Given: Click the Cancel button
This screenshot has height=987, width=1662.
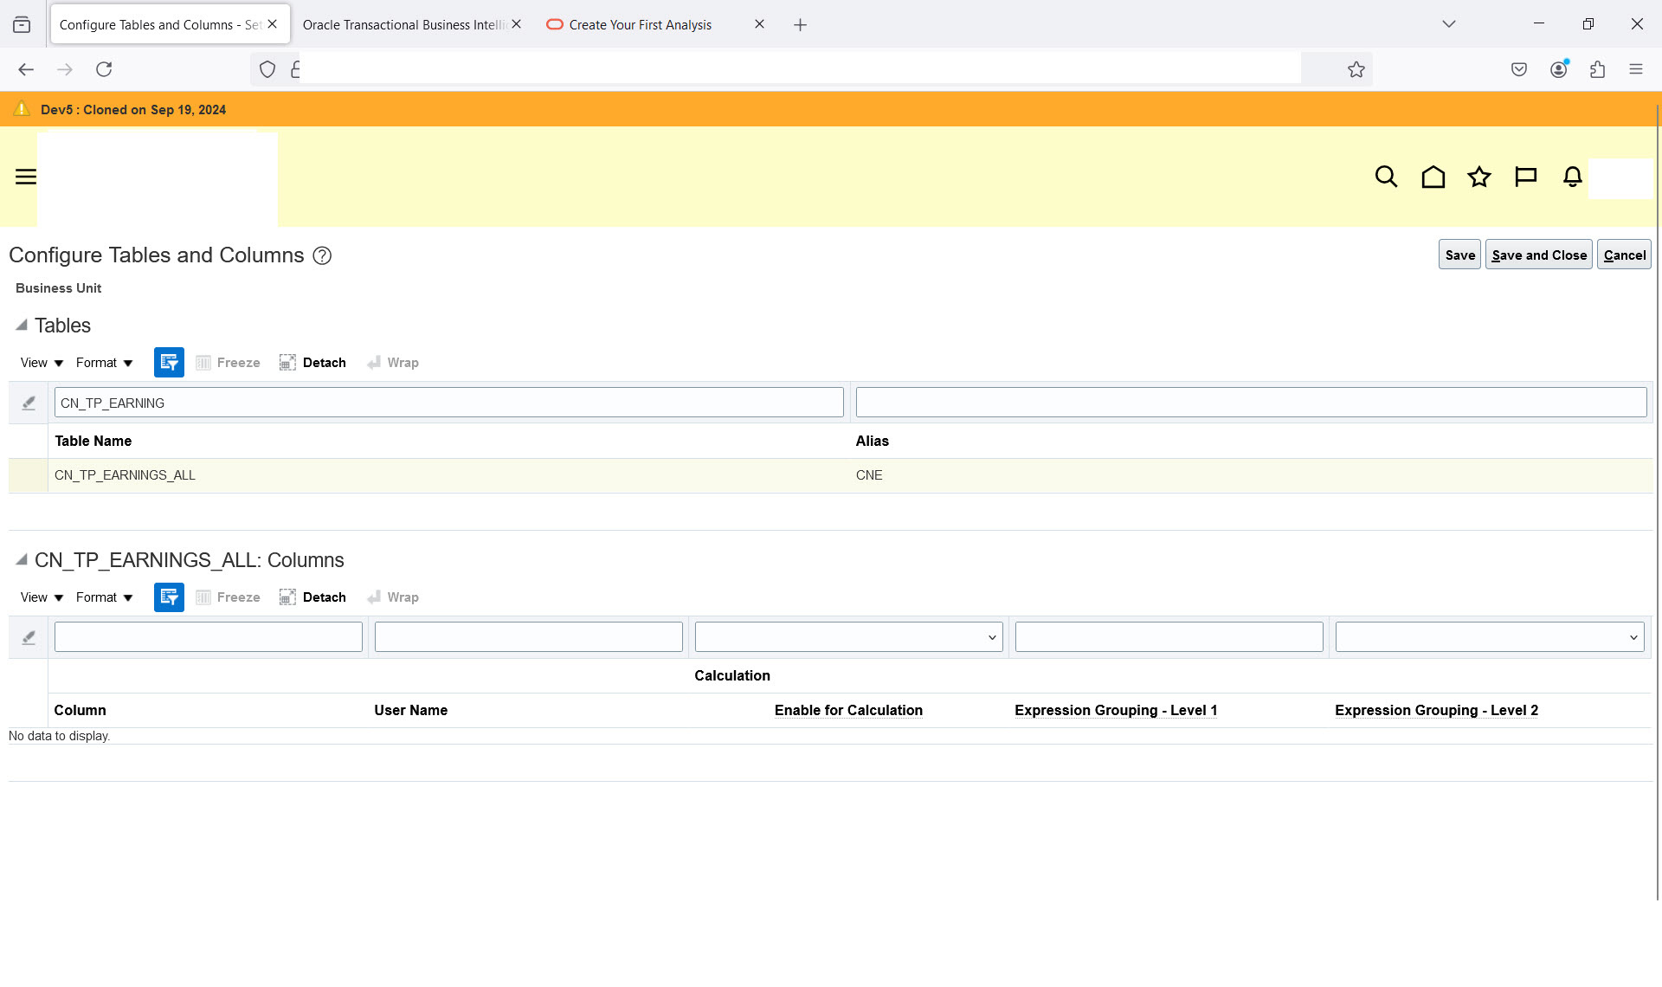Looking at the screenshot, I should click(x=1624, y=255).
